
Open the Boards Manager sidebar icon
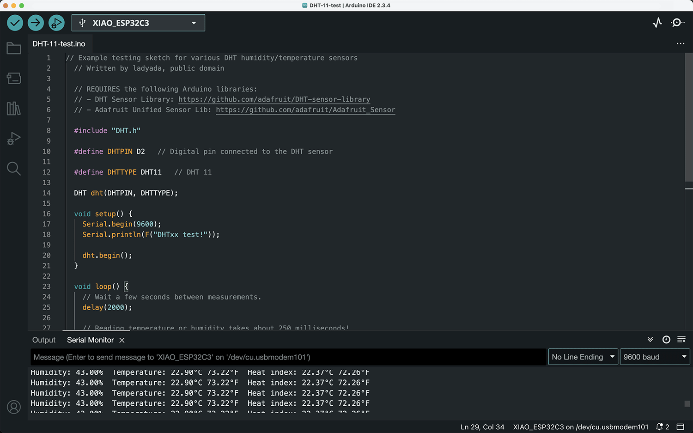click(14, 78)
